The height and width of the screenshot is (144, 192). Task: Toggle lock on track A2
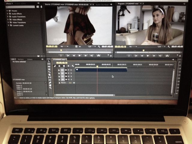click(59, 73)
